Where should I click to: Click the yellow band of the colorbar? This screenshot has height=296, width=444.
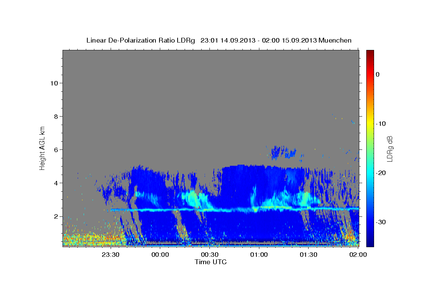tap(370, 124)
